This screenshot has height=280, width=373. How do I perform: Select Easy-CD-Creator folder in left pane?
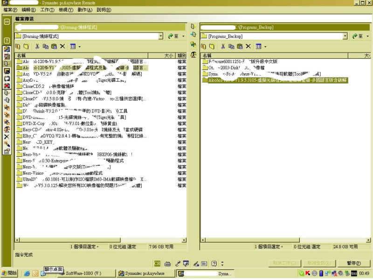tap(80, 130)
